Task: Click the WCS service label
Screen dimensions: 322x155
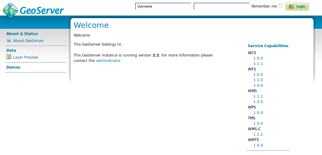Action: [252, 53]
